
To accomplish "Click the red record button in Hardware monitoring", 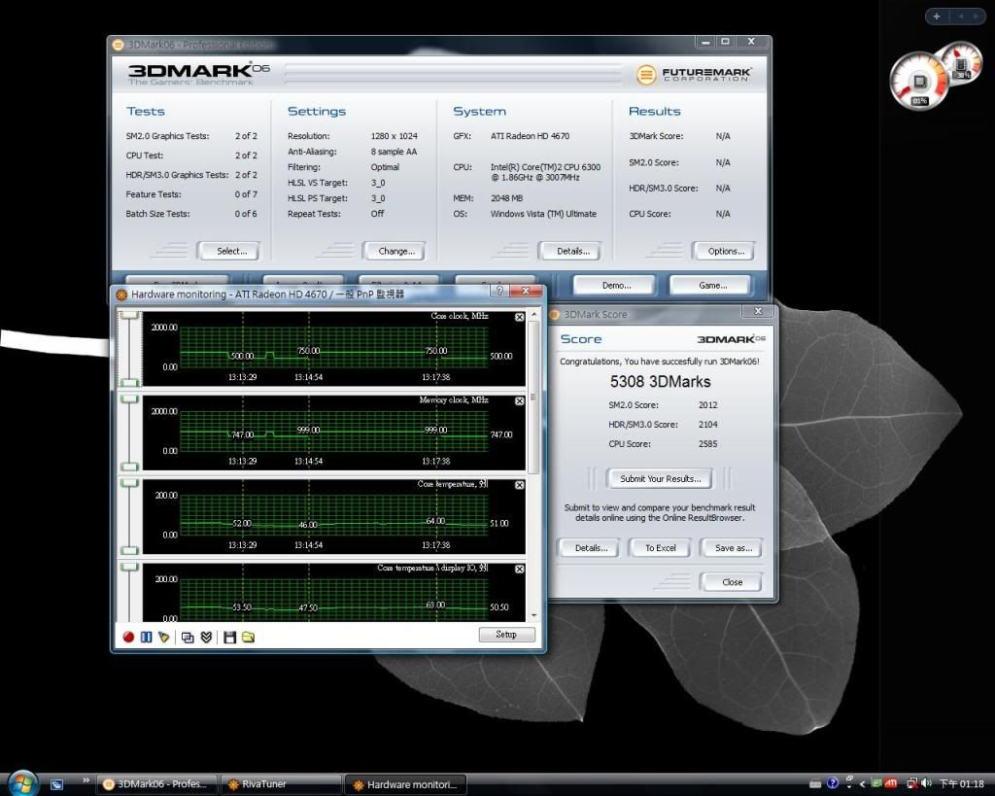I will coord(128,637).
